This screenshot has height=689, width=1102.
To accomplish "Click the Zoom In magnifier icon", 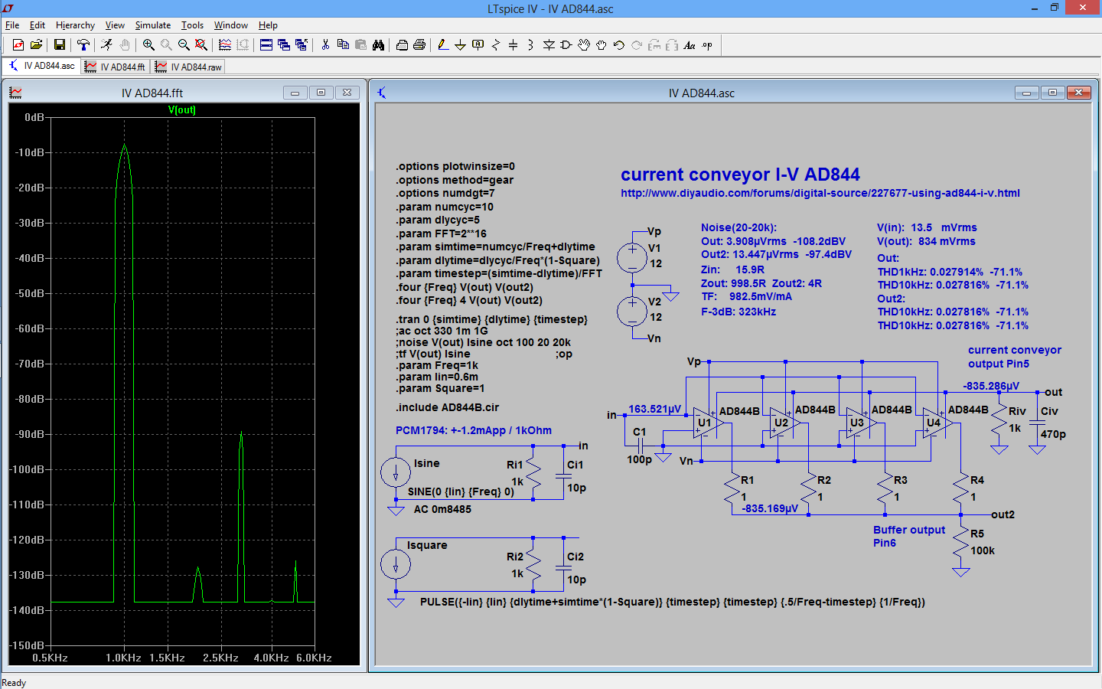I will point(148,45).
